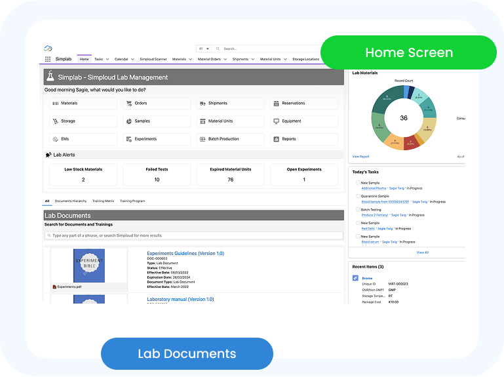Screen dimensions: 504x377
Task: Open the All search scope dropdown
Action: (204, 49)
